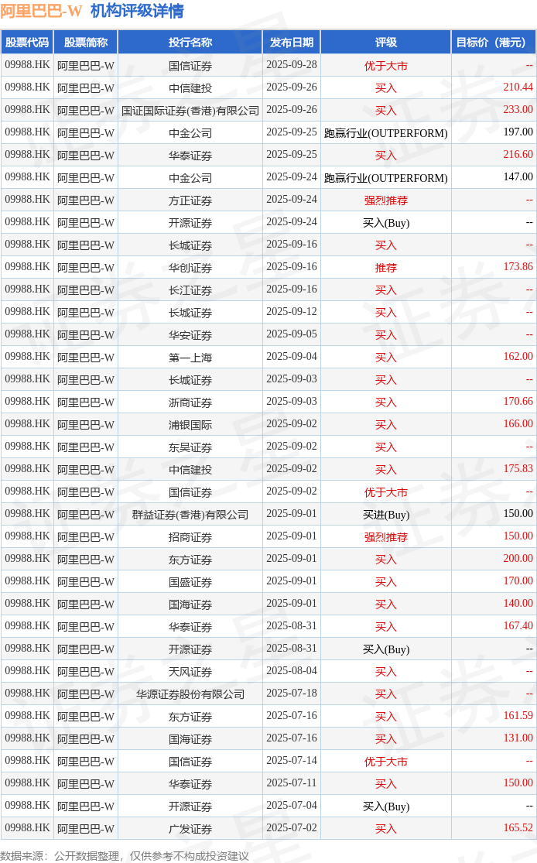537x863 pixels.
Task: Select target price 173.86
Action: [518, 267]
